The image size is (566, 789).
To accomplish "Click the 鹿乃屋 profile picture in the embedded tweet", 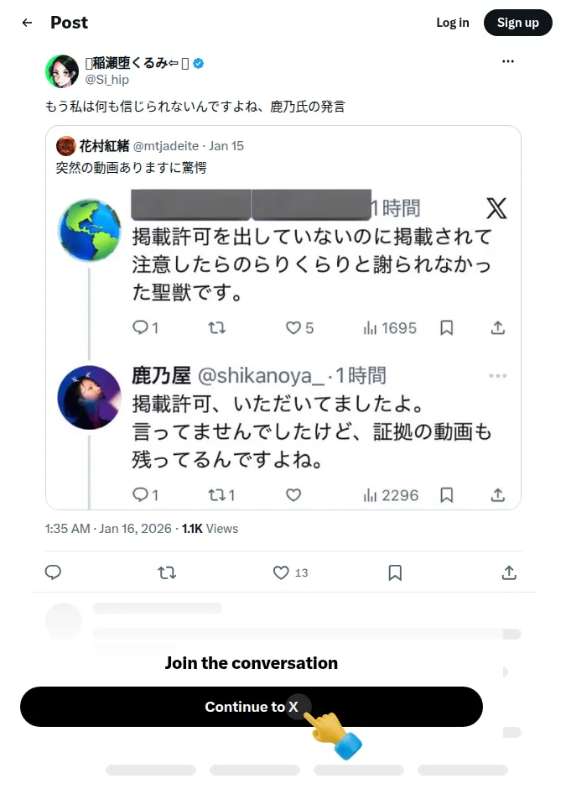I will pyautogui.click(x=90, y=398).
